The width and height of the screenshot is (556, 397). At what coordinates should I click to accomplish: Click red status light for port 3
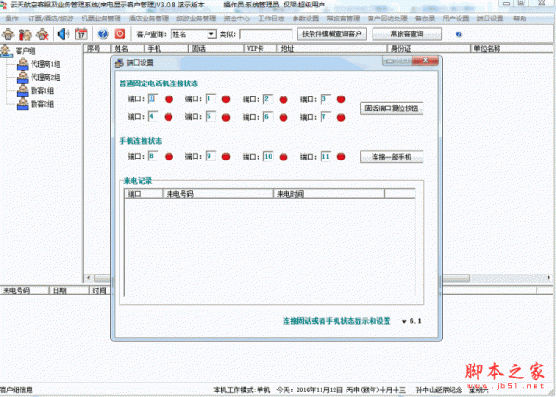point(341,99)
